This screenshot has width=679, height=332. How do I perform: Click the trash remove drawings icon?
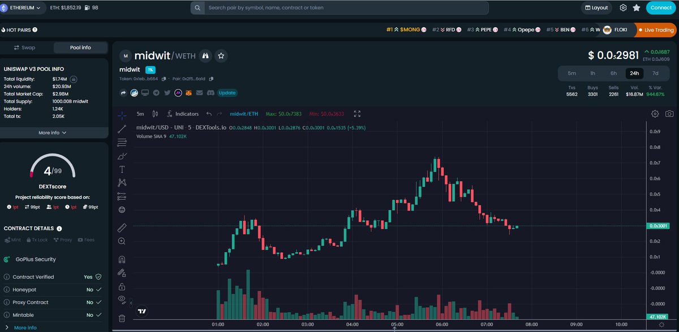coord(122,318)
